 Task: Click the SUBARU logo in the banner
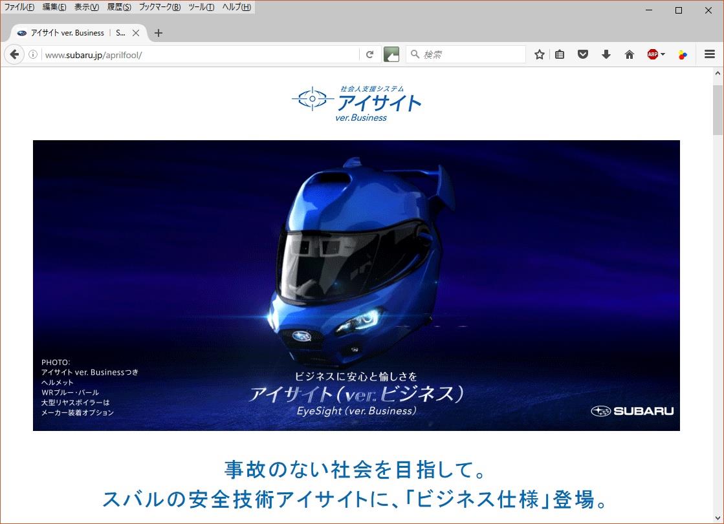coord(632,411)
